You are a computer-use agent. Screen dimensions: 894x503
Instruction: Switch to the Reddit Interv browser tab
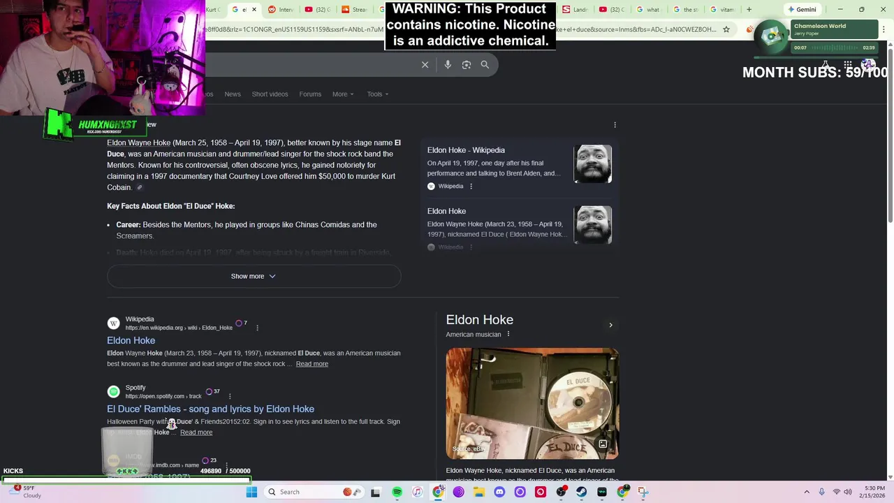click(x=281, y=10)
